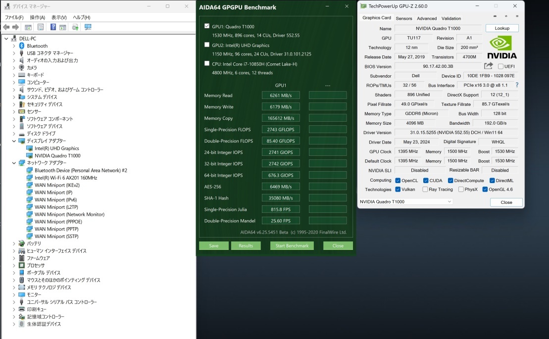Expand the Bluetooth category

point(14,46)
